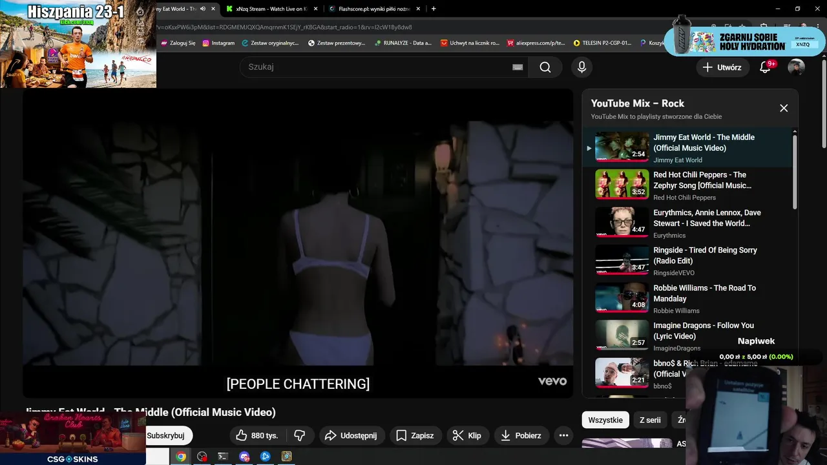The width and height of the screenshot is (827, 465).
Task: Click the vevo logo on the video
Action: 552,381
